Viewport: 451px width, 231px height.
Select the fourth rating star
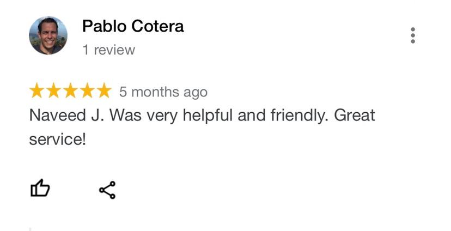point(87,92)
